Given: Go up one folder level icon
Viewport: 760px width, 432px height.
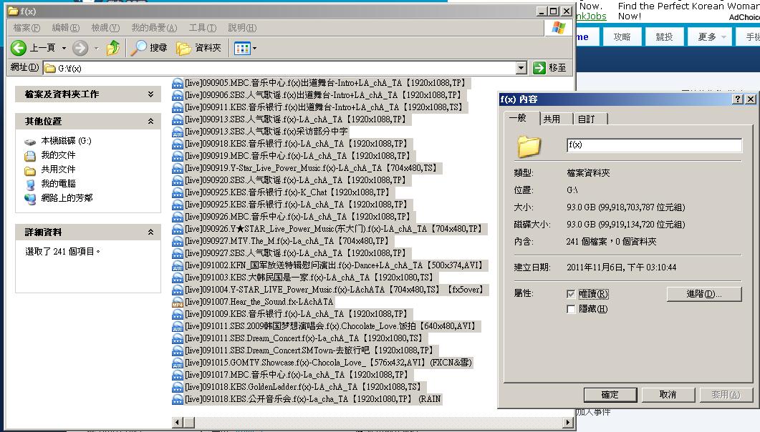Looking at the screenshot, I should 113,47.
